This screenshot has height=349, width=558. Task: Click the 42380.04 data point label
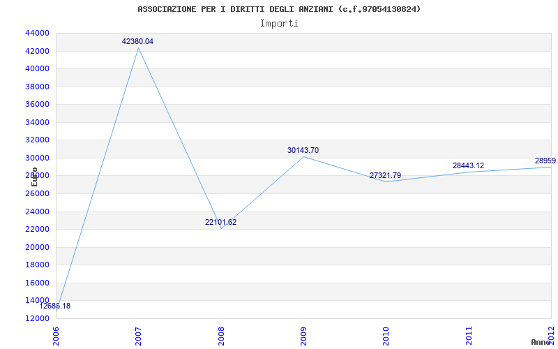tap(137, 42)
